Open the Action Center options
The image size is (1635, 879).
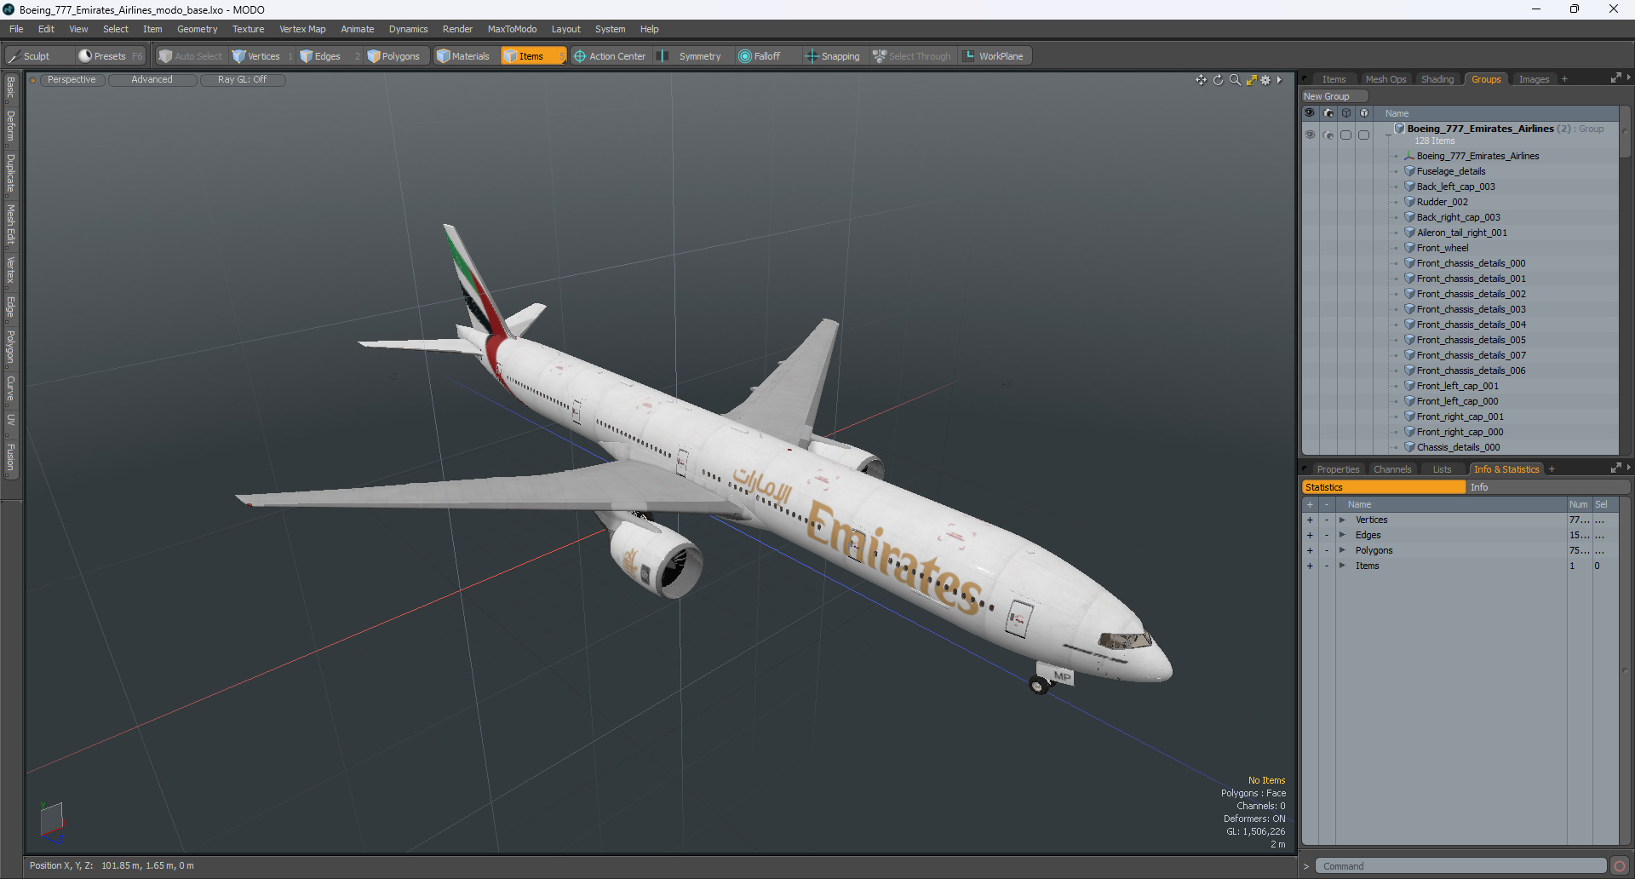point(611,56)
